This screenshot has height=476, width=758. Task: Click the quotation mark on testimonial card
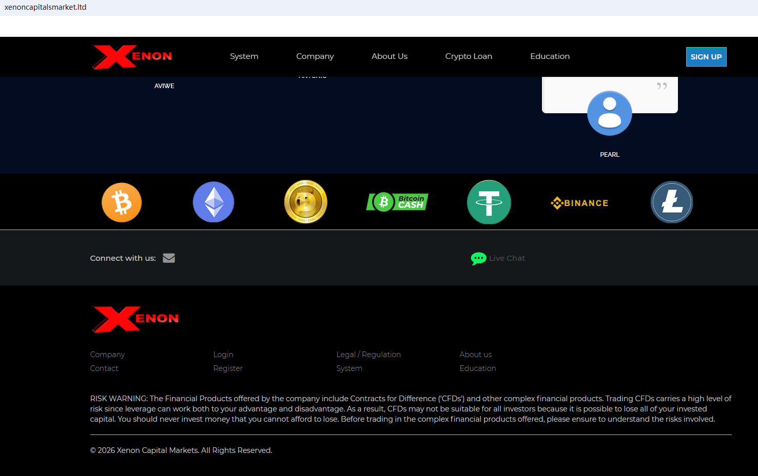tap(662, 86)
